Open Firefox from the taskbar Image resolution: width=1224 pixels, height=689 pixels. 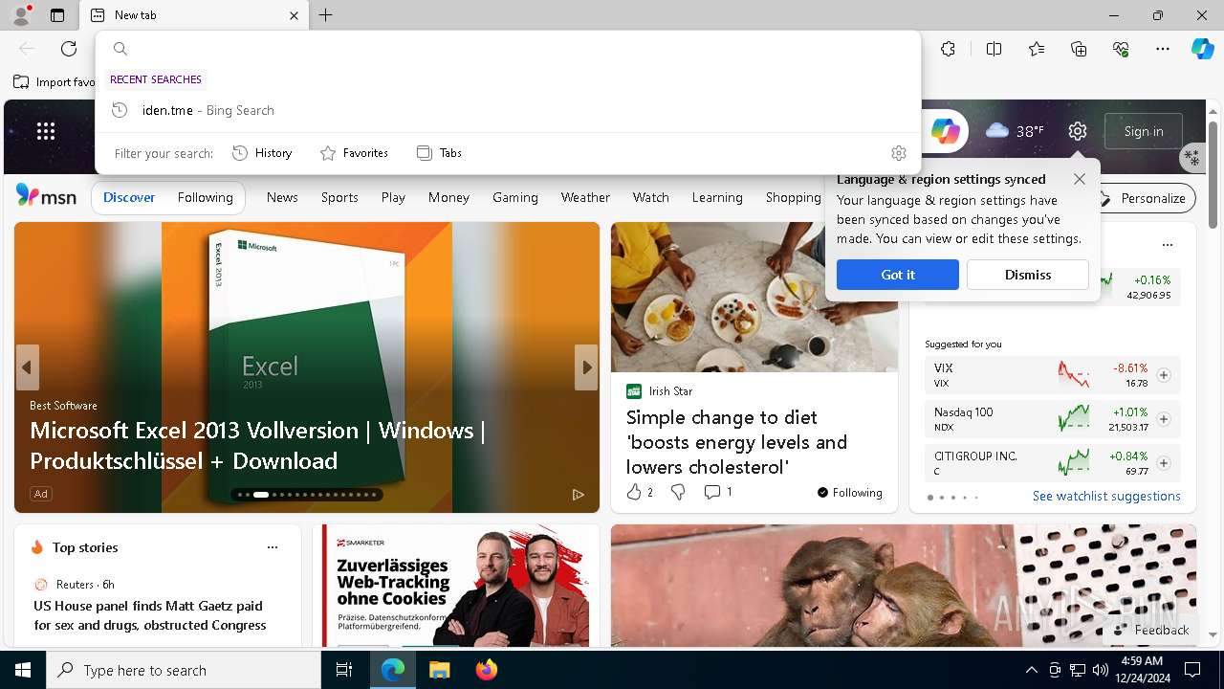tap(487, 670)
